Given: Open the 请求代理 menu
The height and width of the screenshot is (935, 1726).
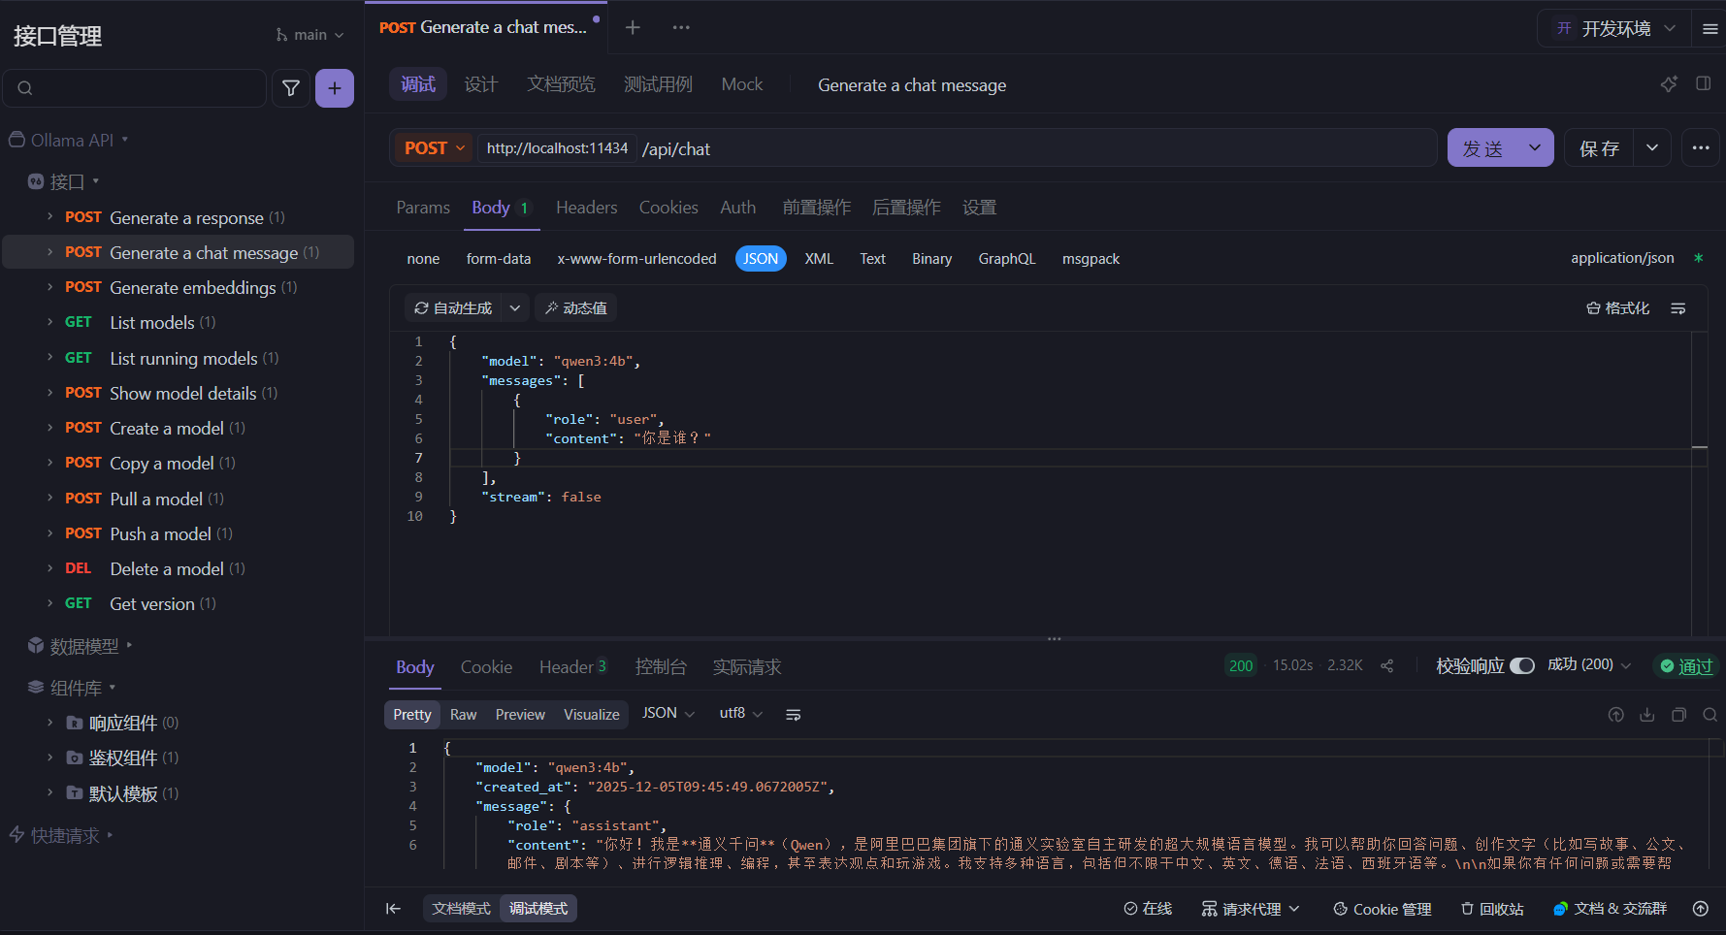Looking at the screenshot, I should (1250, 909).
